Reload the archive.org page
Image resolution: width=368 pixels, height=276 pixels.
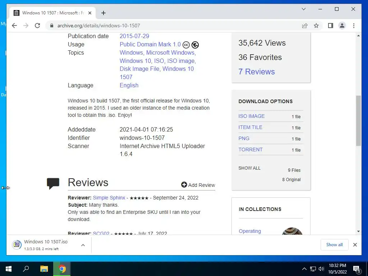point(37,26)
